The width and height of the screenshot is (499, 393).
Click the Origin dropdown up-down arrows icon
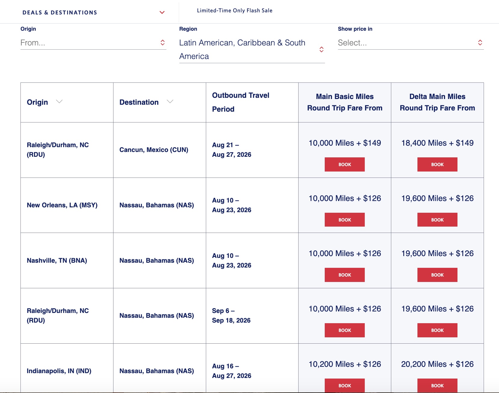163,42
